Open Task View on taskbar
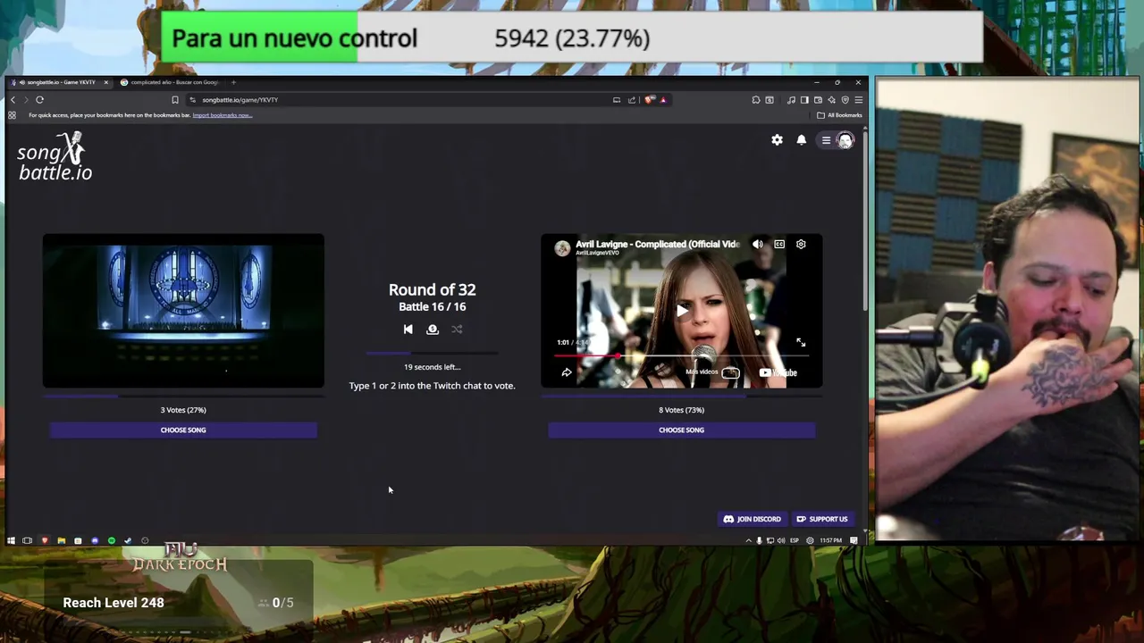Image resolution: width=1144 pixels, height=643 pixels. (27, 540)
